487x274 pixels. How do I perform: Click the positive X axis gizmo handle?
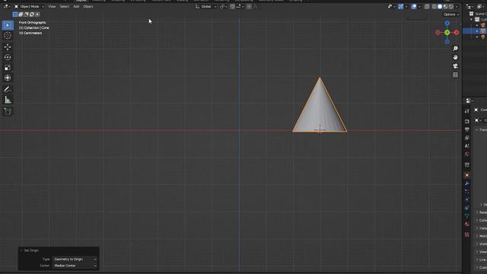point(457,32)
